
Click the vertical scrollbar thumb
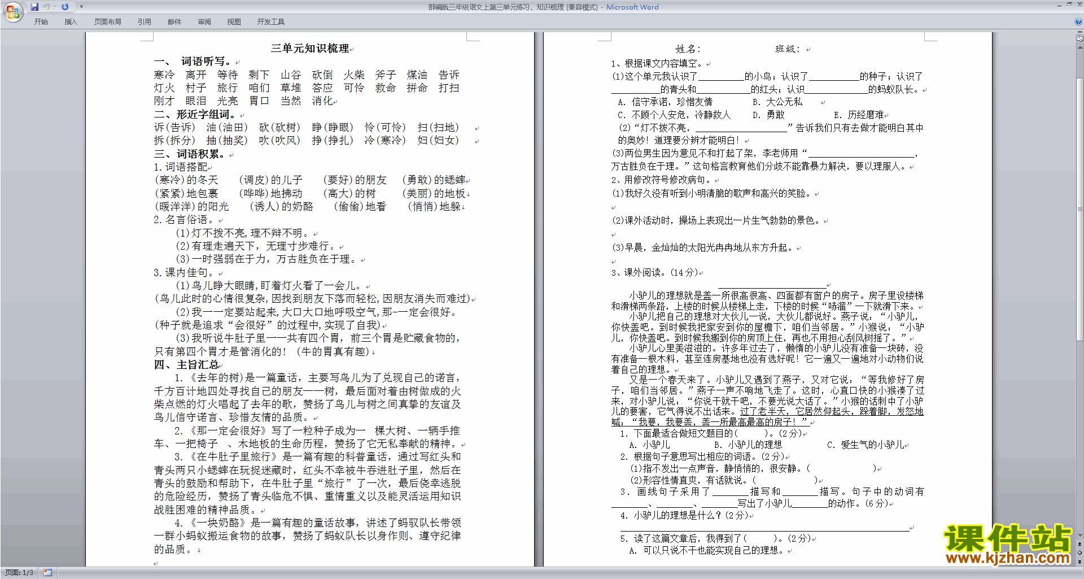point(1080,209)
